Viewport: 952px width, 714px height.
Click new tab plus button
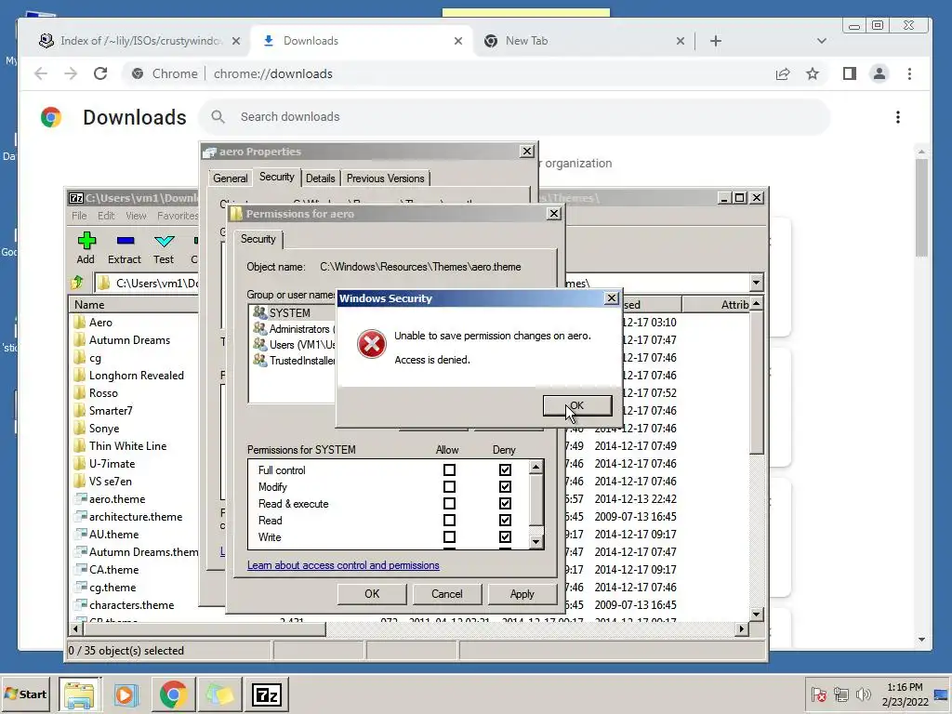click(716, 41)
